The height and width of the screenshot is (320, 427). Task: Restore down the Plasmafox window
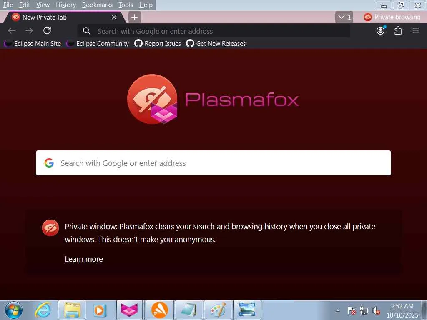tap(401, 5)
